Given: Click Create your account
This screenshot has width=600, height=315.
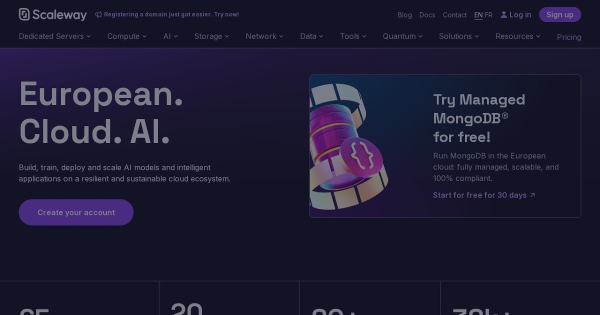Looking at the screenshot, I should [76, 212].
